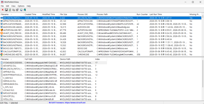Select the MSVCRT.DLL row
The width and height of the screenshot is (204, 104).
tap(54, 96)
